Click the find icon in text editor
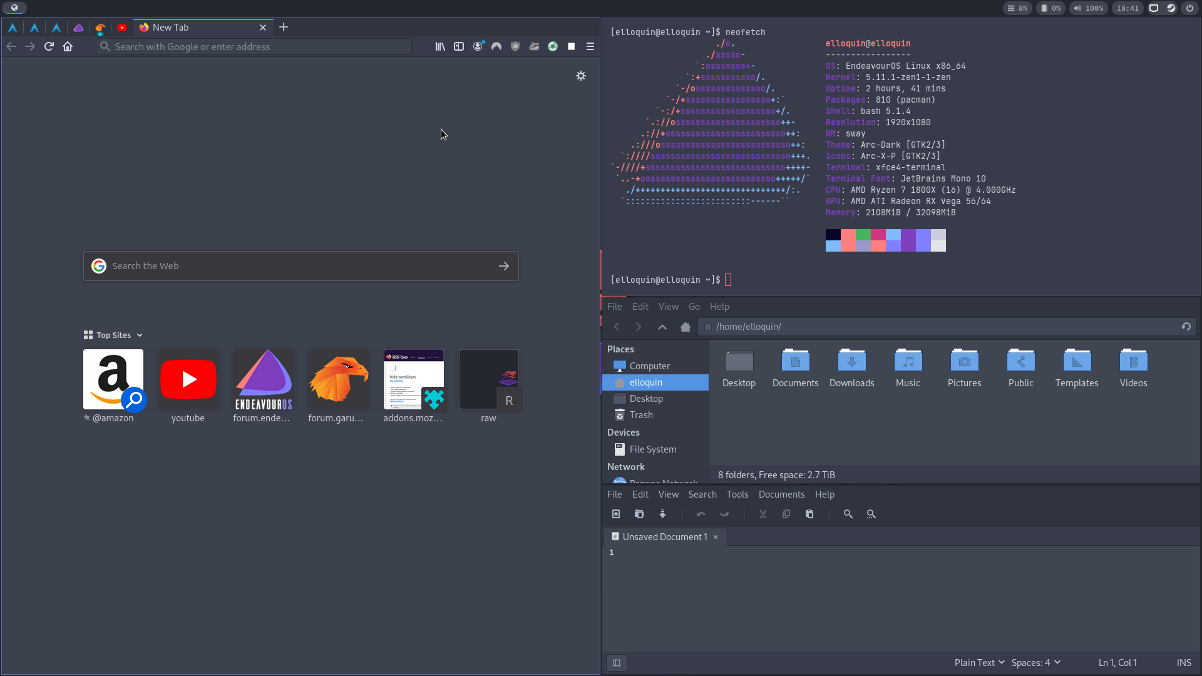The width and height of the screenshot is (1202, 676). click(848, 514)
